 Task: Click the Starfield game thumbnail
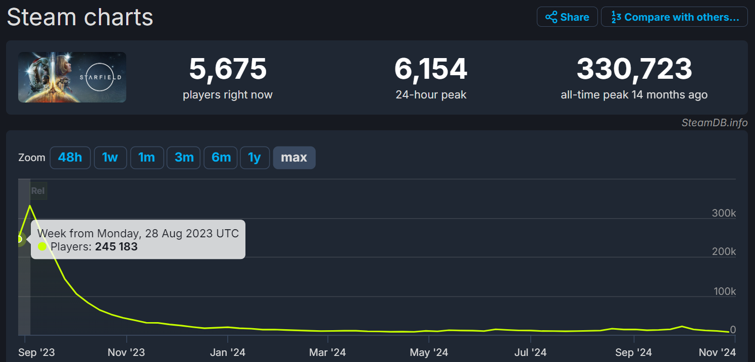click(x=72, y=77)
